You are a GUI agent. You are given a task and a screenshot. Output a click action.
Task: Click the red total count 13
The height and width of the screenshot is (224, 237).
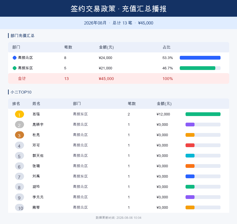pyautogui.click(x=66, y=79)
